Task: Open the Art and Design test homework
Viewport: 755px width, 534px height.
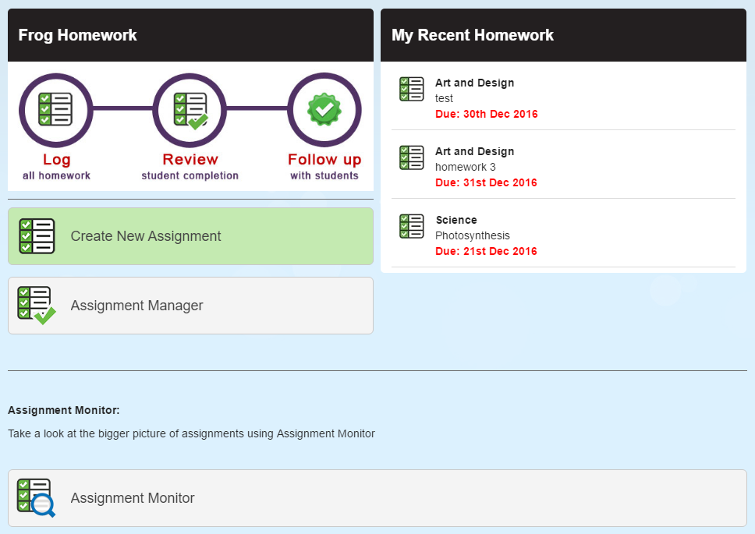Action: point(563,98)
